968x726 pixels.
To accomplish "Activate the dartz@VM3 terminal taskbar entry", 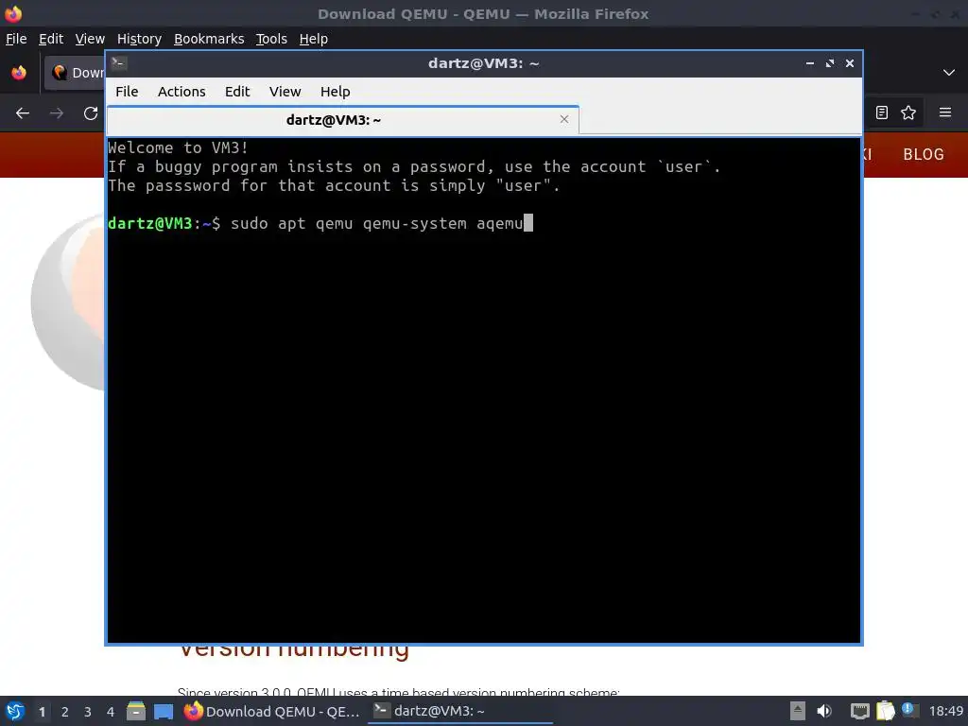I will [460, 711].
